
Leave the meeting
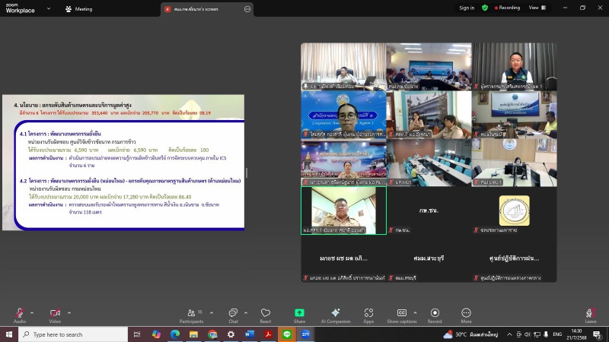[590, 315]
